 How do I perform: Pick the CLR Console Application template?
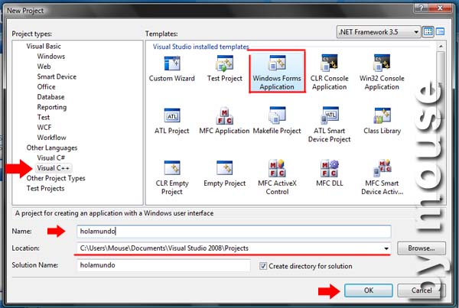[329, 73]
